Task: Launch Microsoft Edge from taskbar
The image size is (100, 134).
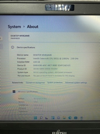Action: (70, 118)
